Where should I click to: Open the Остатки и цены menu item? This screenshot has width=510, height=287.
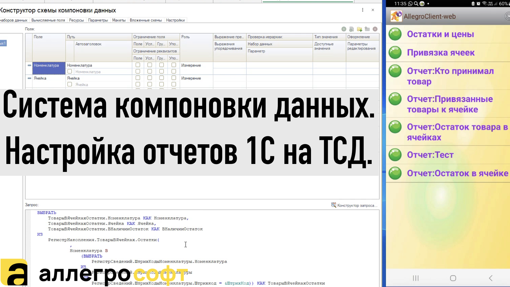pos(440,34)
